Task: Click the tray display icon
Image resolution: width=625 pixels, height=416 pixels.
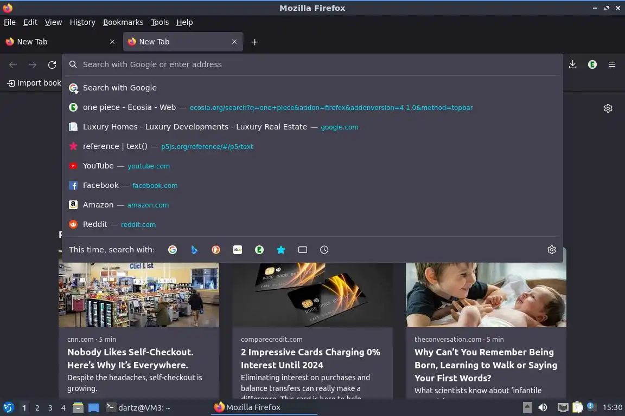Action: pos(563,407)
